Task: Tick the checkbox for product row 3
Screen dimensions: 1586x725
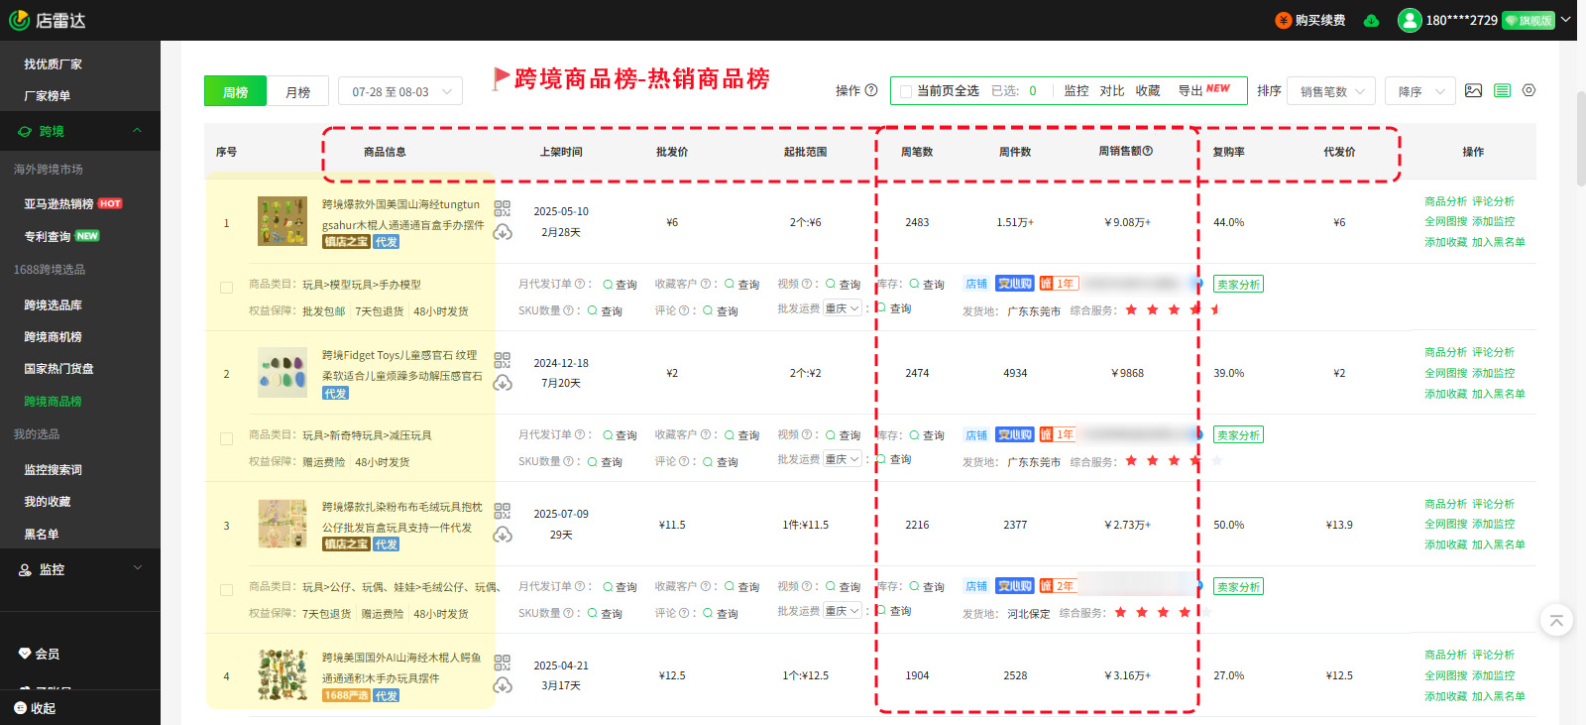Action: 226,590
